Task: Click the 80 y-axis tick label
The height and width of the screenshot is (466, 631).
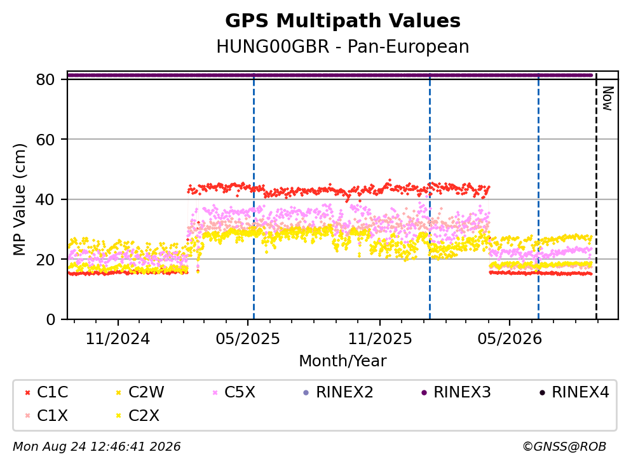Action: point(46,79)
